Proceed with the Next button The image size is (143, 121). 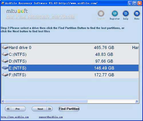pos(42,109)
